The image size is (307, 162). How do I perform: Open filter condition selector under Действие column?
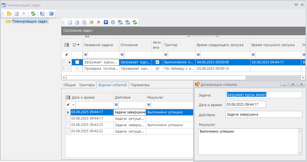coord(116,105)
